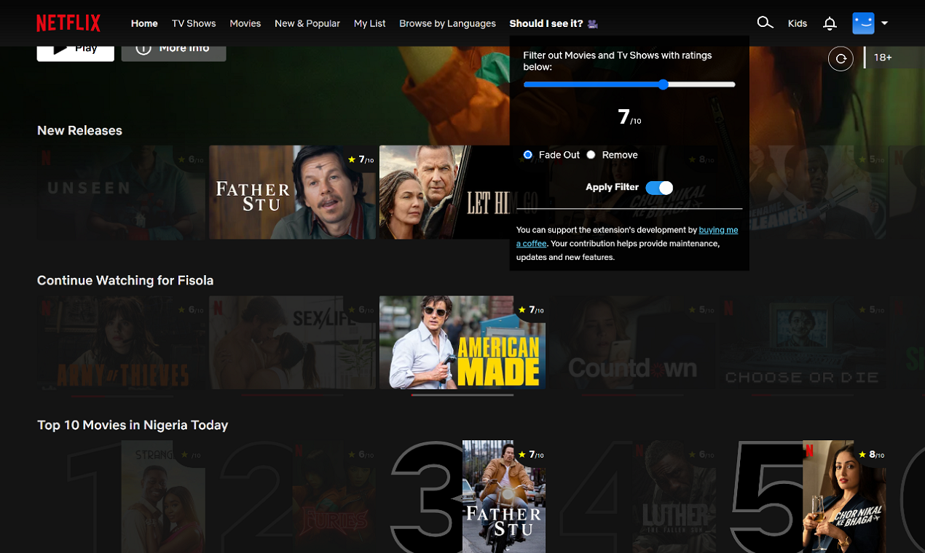Toggle the Should I see it? extension menu
This screenshot has width=925, height=553.
click(x=554, y=23)
